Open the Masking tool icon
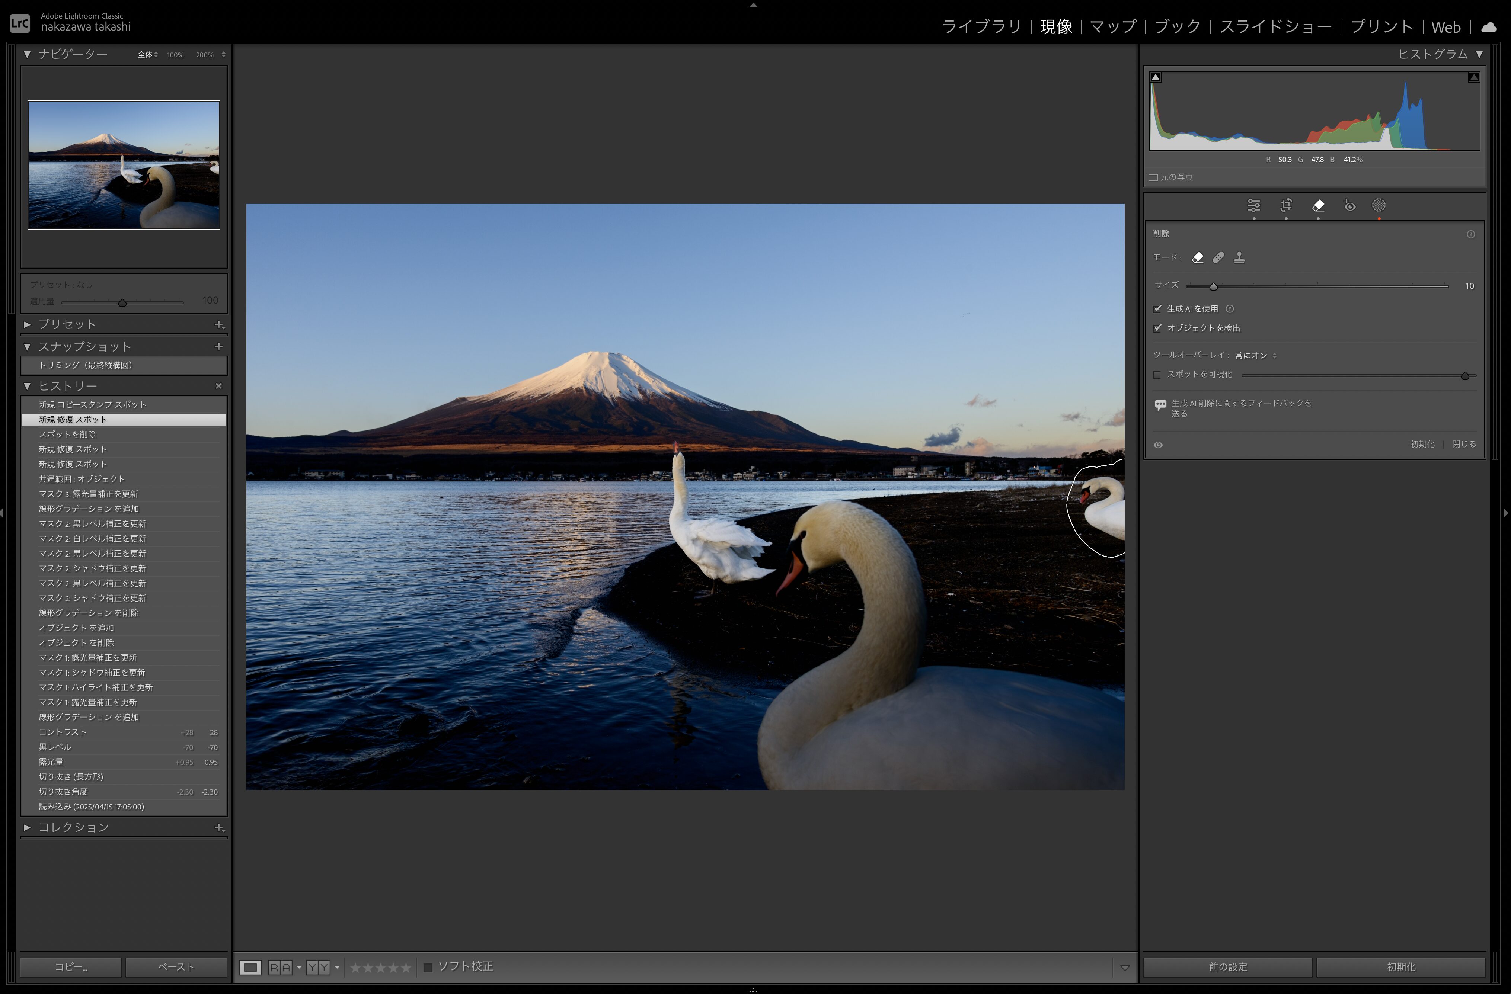The height and width of the screenshot is (994, 1511). coord(1378,206)
